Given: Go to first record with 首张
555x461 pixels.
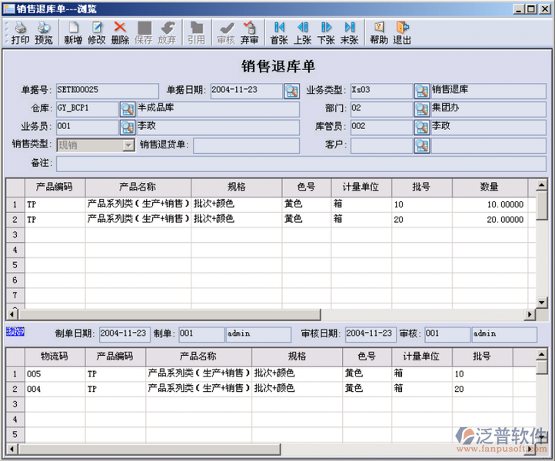Looking at the screenshot, I should pos(279,32).
